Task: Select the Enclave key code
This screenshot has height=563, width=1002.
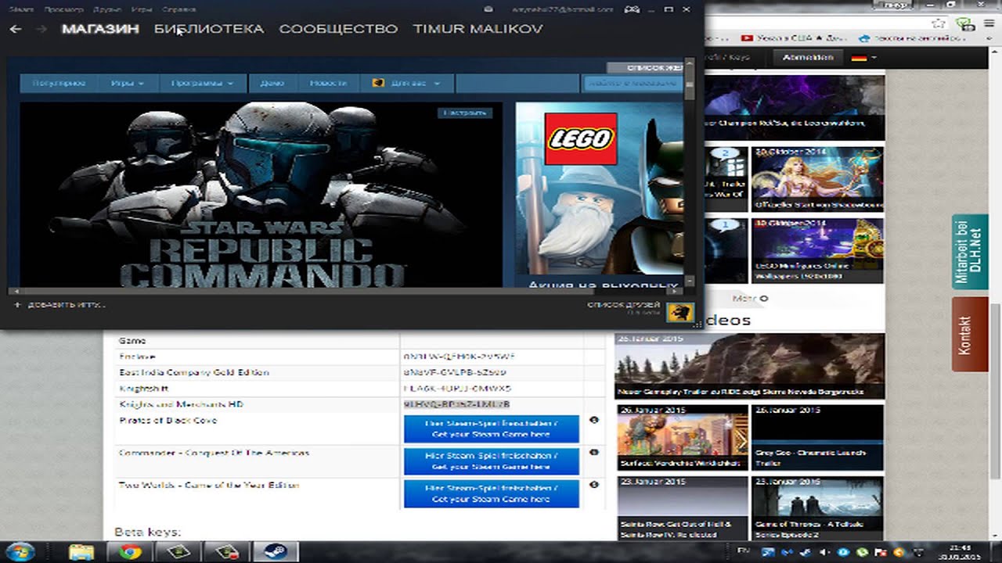Action: [x=459, y=357]
